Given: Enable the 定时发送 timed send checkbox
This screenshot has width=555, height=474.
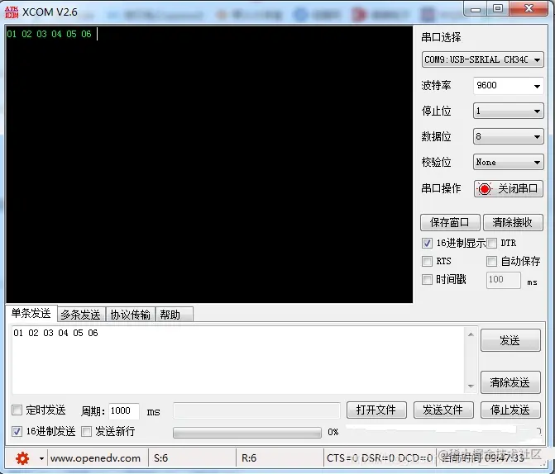Looking at the screenshot, I should coord(17,410).
